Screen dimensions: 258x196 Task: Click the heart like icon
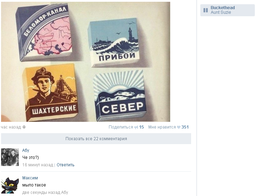click(x=179, y=127)
